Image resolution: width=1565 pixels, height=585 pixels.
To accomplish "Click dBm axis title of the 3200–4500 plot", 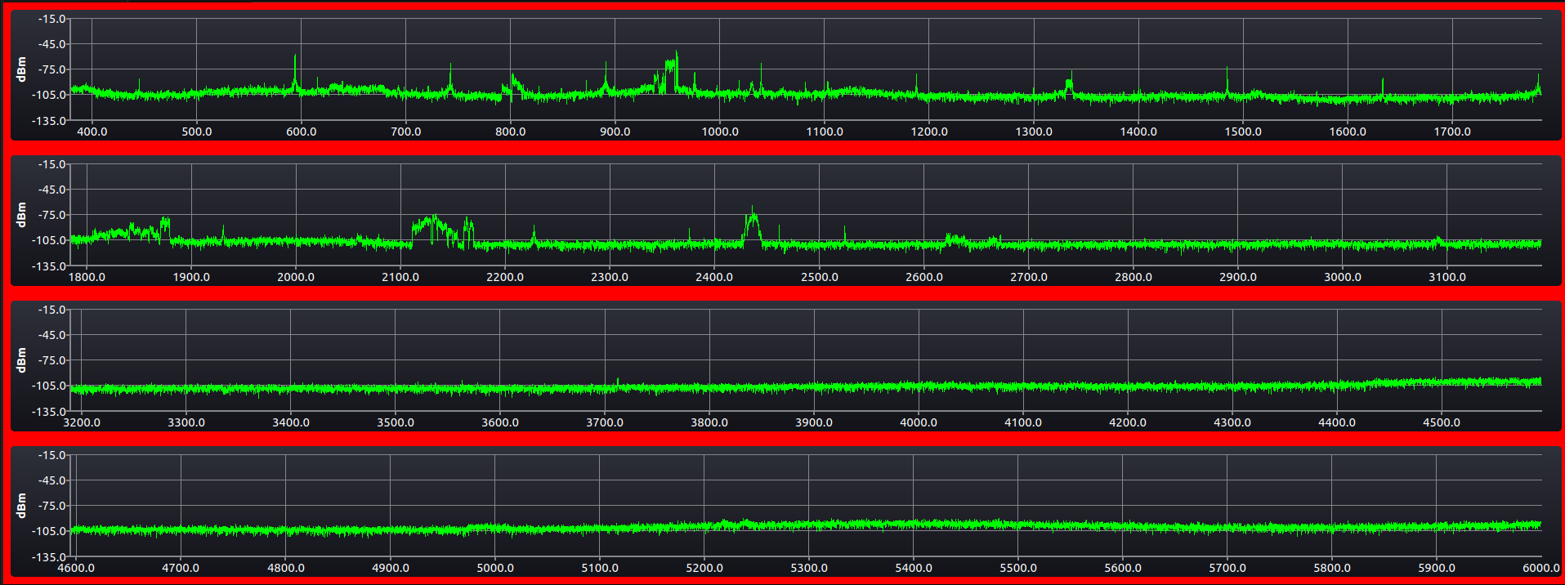I will coord(21,360).
